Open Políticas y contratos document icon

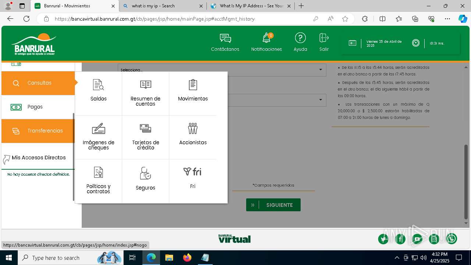point(98,172)
